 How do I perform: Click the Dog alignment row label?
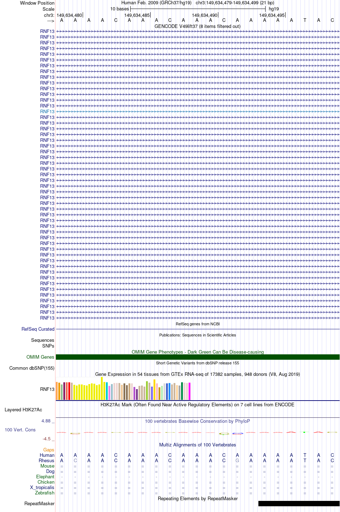[50, 472]
